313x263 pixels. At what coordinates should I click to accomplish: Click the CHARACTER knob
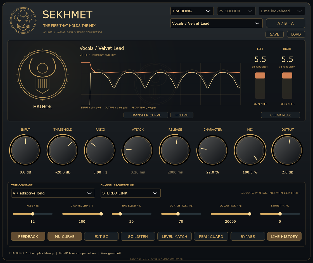(213, 150)
